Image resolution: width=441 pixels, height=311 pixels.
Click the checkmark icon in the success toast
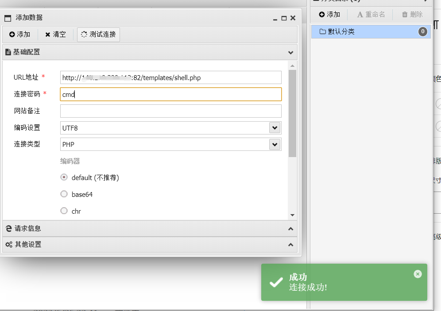(x=276, y=282)
